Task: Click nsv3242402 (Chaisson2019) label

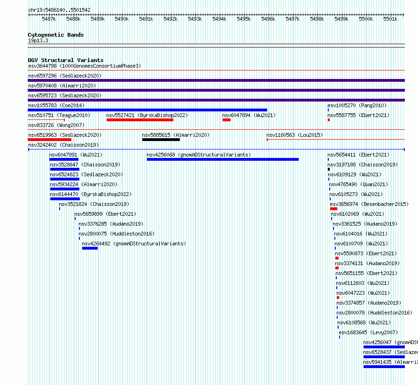Action: 63,145
